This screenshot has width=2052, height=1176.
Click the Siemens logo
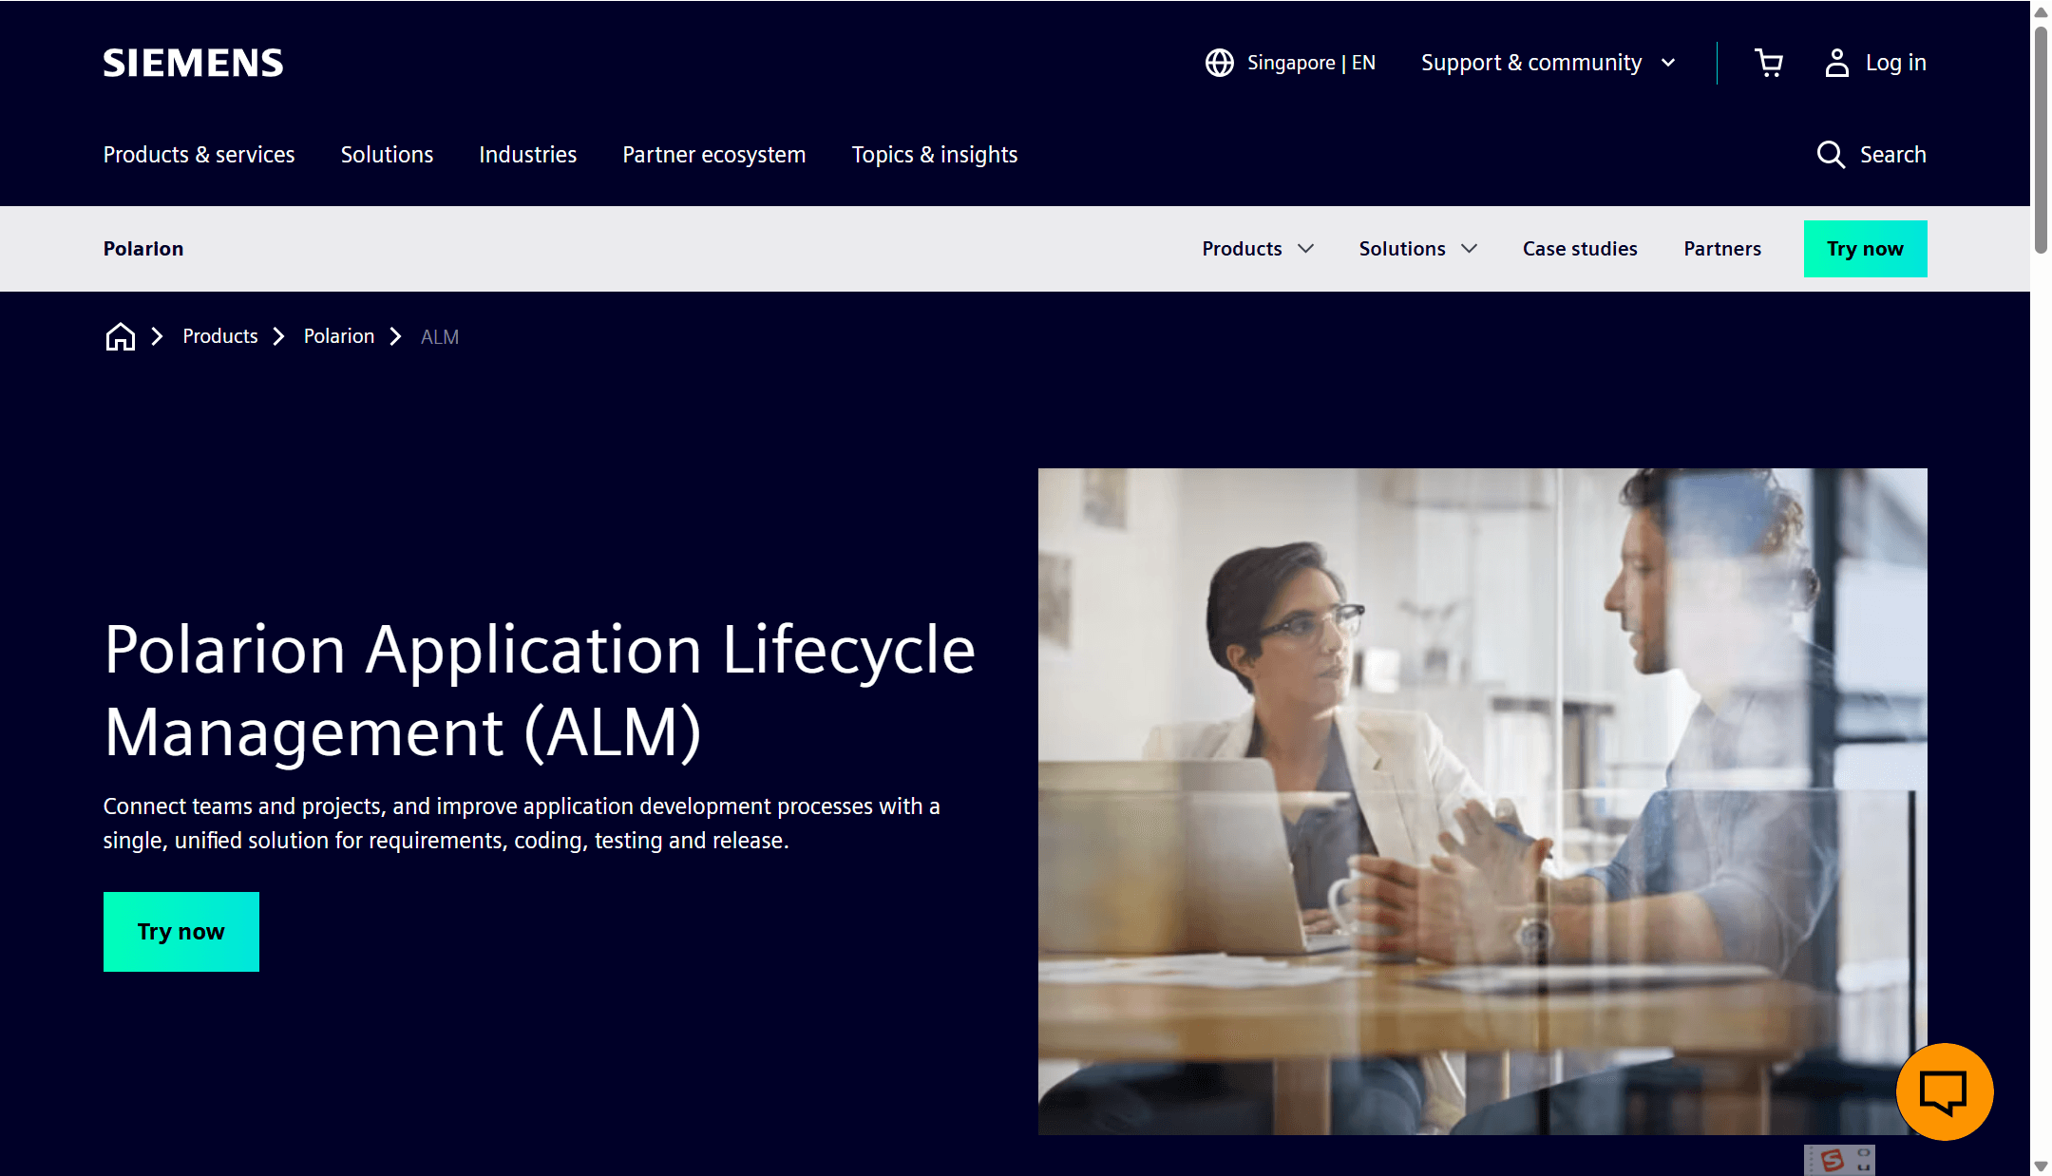(x=193, y=63)
